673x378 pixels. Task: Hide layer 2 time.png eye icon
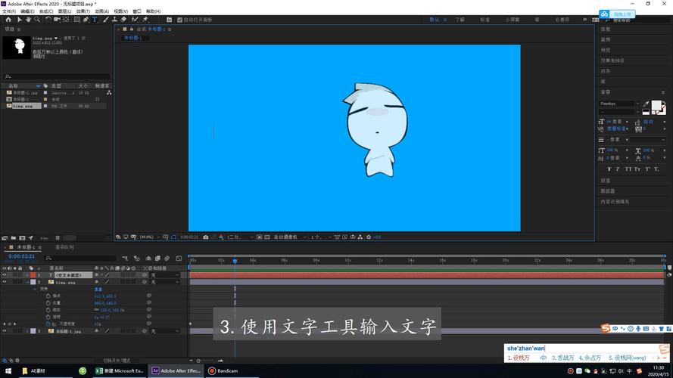5,282
